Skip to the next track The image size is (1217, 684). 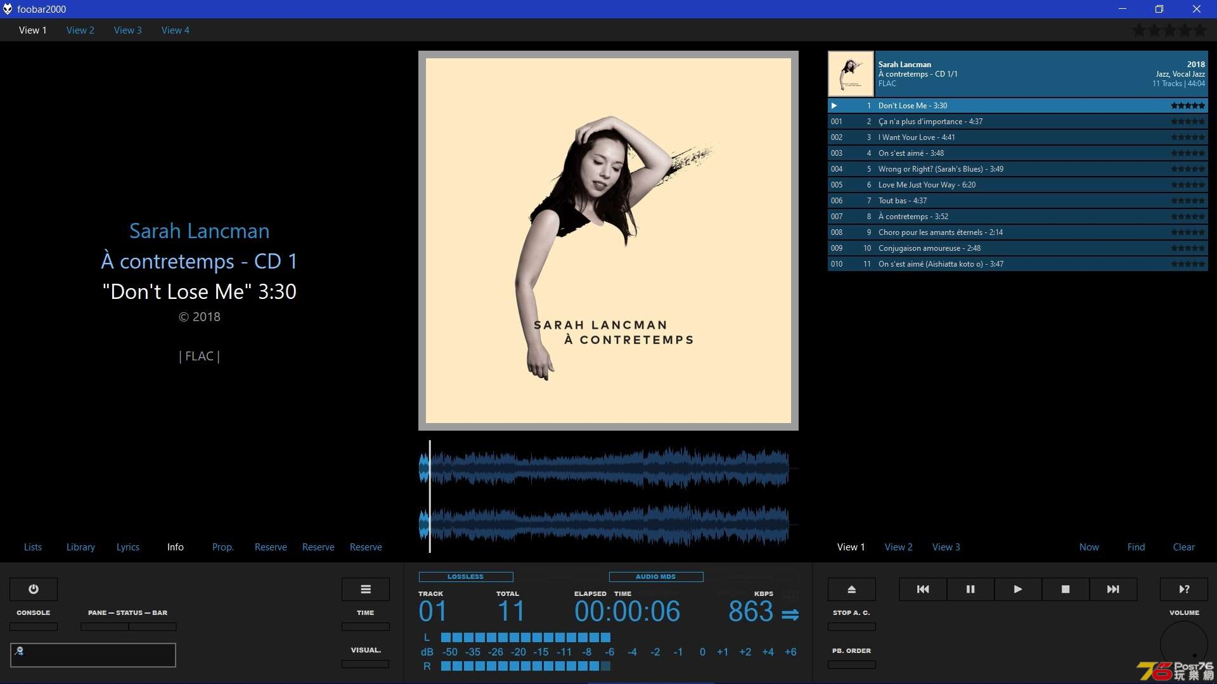point(1113,589)
